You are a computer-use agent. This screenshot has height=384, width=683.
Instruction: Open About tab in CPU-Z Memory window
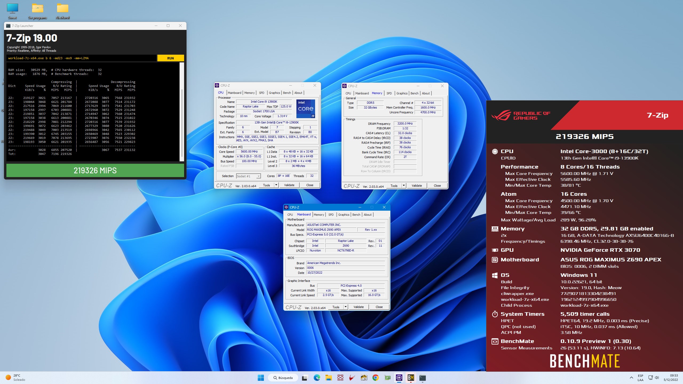click(426, 93)
